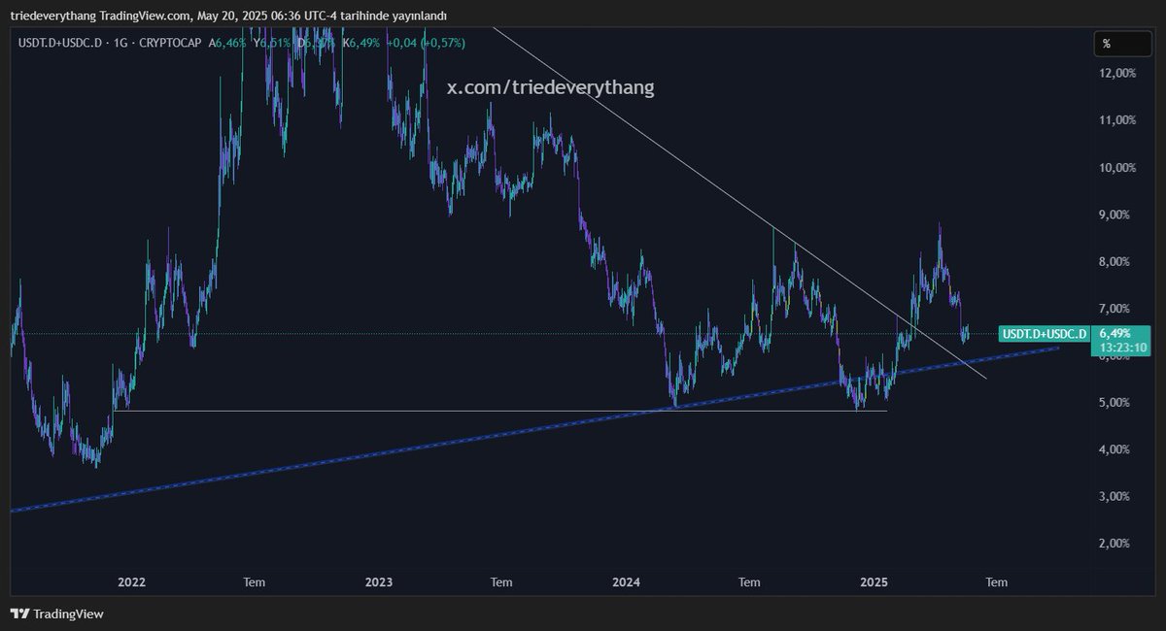The image size is (1166, 631).
Task: Click the 5,00% price axis label
Action: [x=1116, y=402]
